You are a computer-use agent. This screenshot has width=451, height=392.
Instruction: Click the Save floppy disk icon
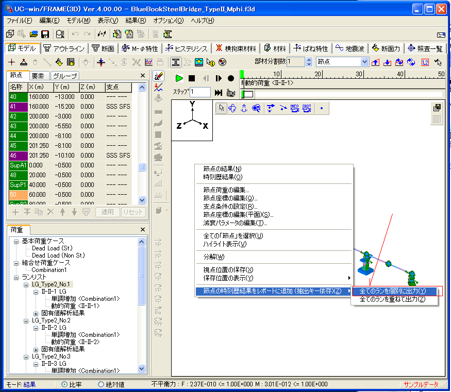coord(45,34)
